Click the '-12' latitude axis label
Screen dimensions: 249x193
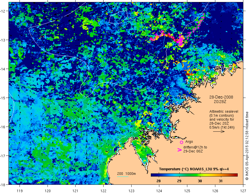click(3, 11)
